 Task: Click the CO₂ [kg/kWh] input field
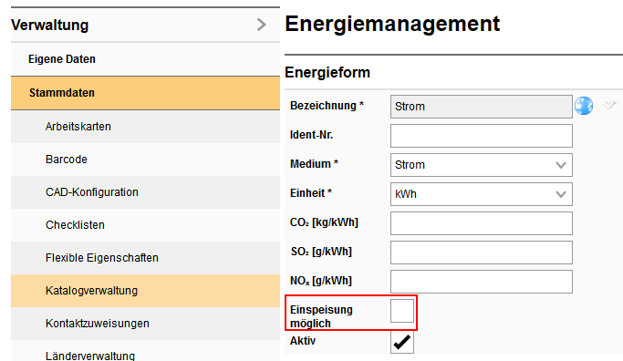pos(481,223)
